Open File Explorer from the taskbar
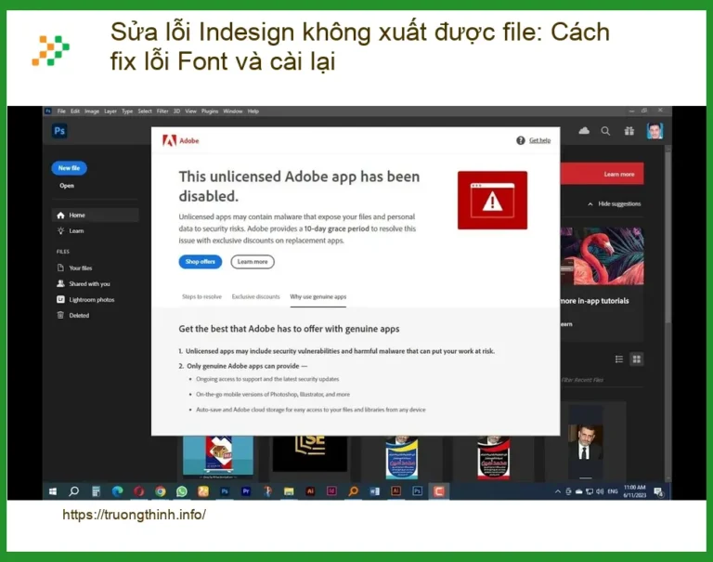The image size is (713, 562). point(289,491)
